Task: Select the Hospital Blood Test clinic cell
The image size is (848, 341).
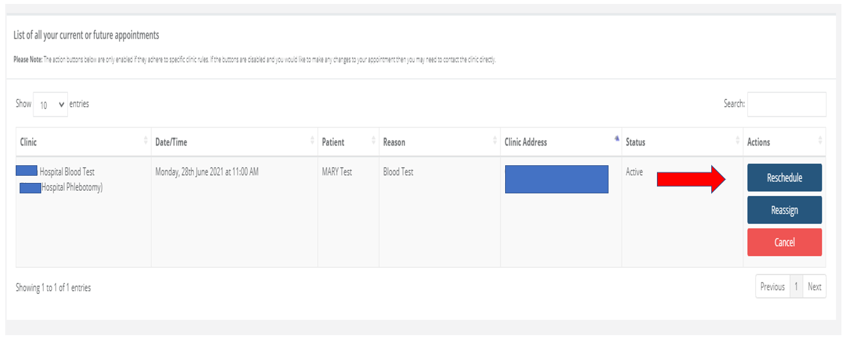Action: pos(67,172)
